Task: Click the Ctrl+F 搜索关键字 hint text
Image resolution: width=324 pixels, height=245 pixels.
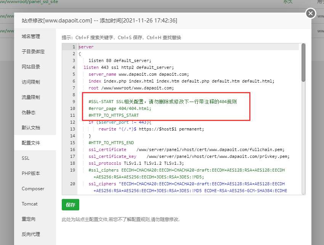Action: pyautogui.click(x=95, y=38)
